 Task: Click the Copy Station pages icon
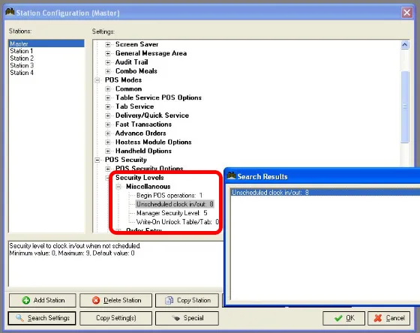coord(169,300)
